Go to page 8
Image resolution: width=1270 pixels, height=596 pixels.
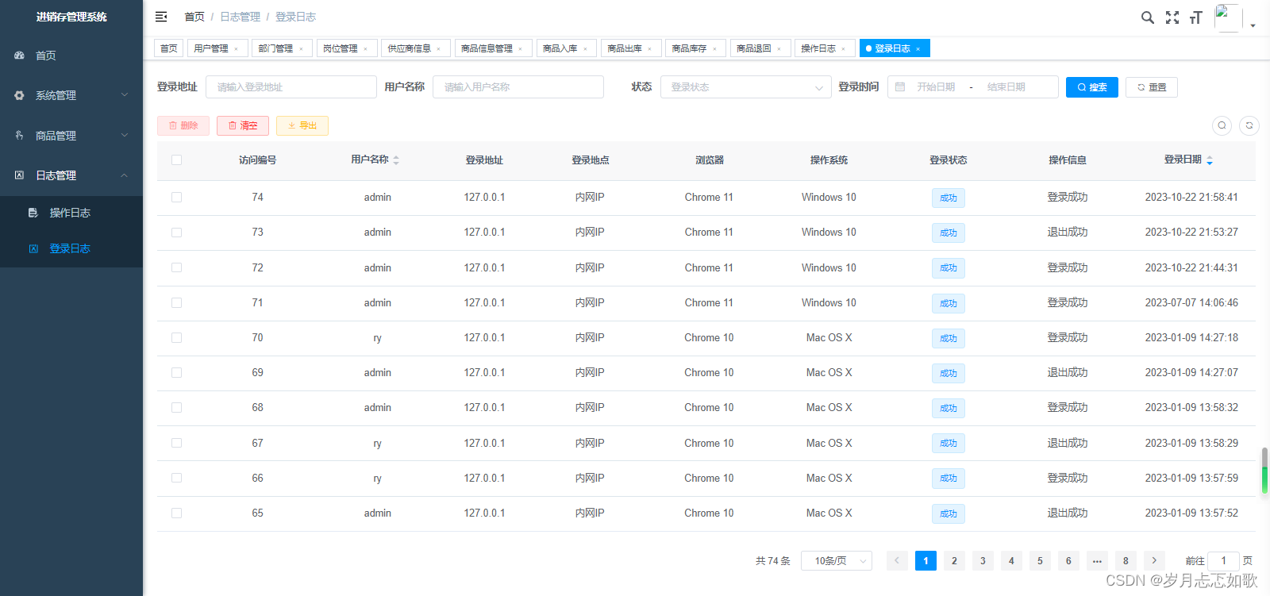1126,560
